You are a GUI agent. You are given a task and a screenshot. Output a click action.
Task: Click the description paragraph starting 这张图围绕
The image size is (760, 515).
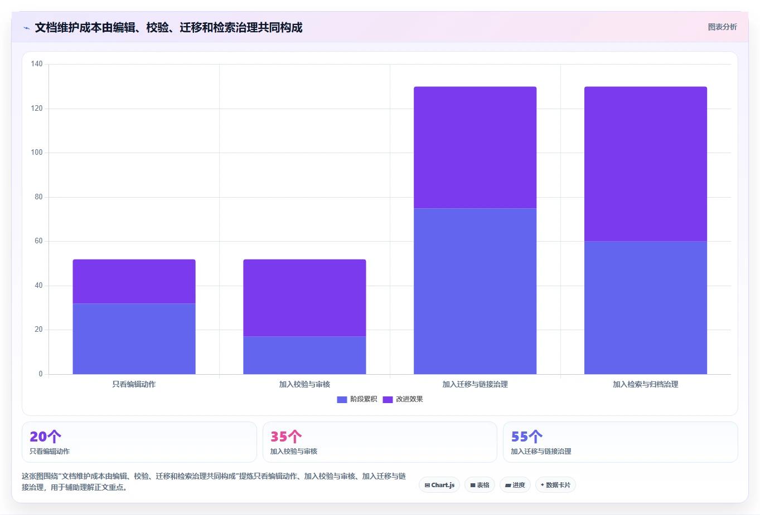pos(214,482)
